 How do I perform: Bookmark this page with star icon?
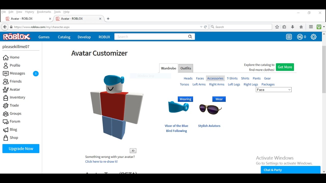[x=277, y=27]
